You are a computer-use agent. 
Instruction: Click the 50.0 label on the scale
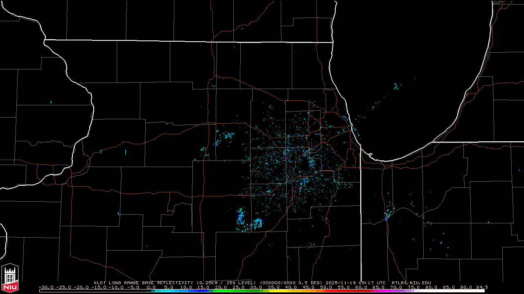click(326, 287)
